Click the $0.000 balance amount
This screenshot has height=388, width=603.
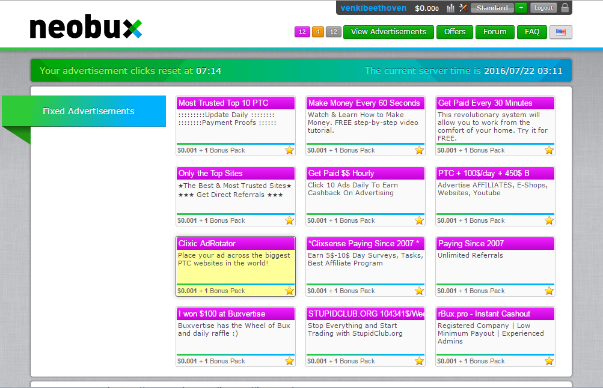coord(427,8)
